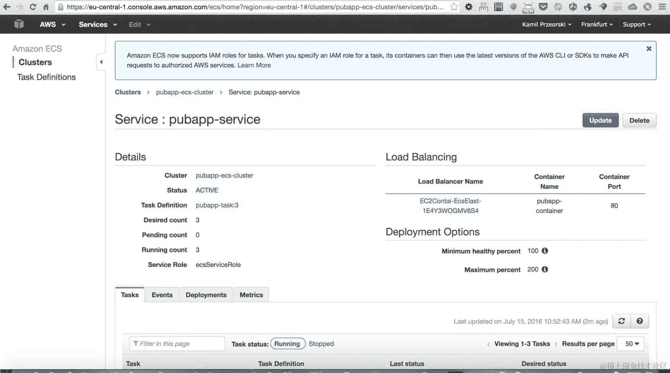The image size is (670, 373).
Task: Open the Pocket extension icon
Action: (x=543, y=7)
